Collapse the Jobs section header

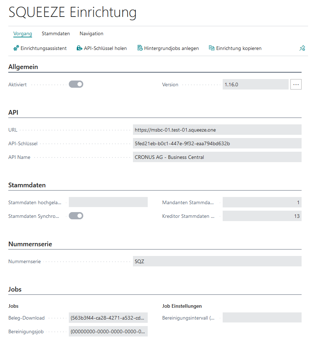click(15, 289)
